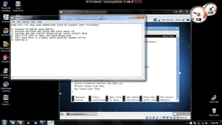Click line 4 'edit file conf' in Notepad

[x=41, y=35]
